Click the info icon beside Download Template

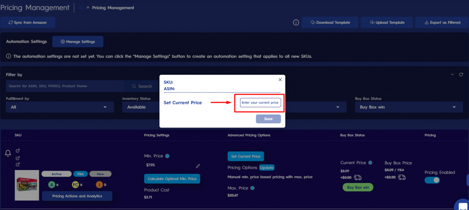click(296, 22)
